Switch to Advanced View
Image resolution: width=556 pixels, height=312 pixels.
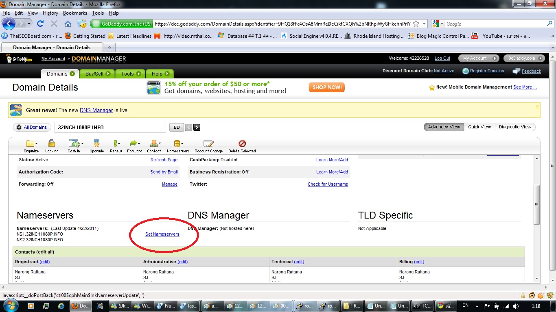pos(444,127)
